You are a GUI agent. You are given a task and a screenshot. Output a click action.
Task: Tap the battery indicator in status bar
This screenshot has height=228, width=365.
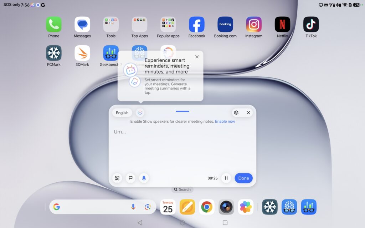[356, 5]
